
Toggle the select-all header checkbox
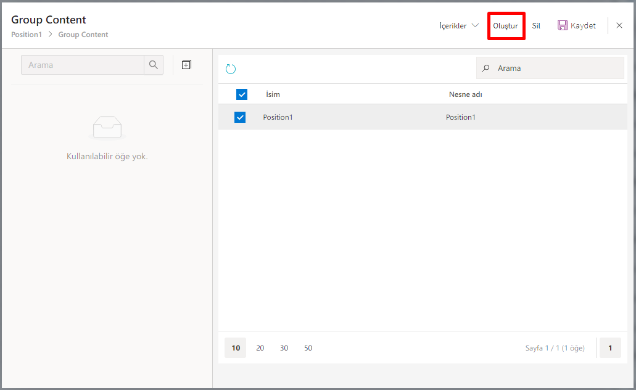(x=242, y=94)
